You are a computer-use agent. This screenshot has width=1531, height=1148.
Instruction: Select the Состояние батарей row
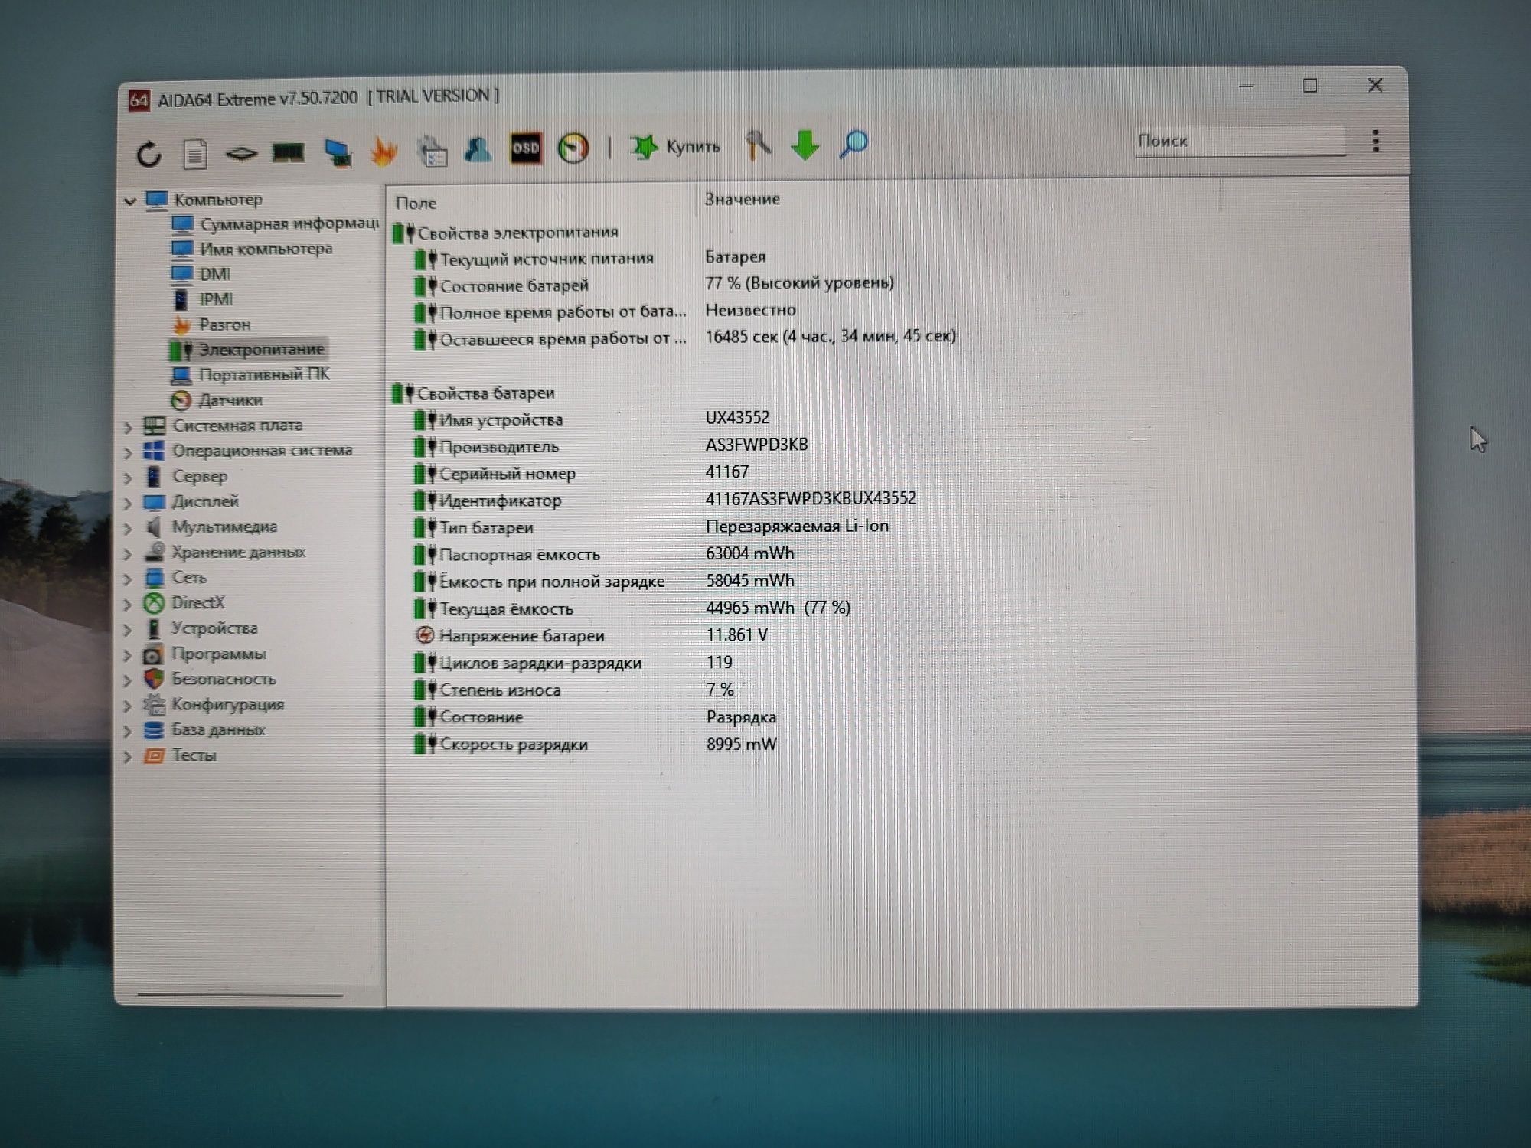pyautogui.click(x=654, y=285)
